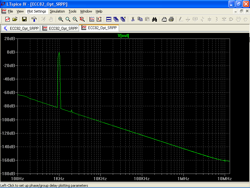Click the LTspice document icon in menu bar
Viewport: 250px width, 188px height.
[x=4, y=11]
